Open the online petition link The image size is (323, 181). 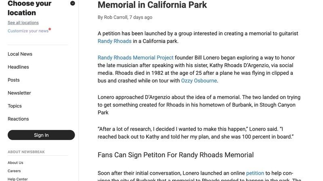tap(255, 173)
